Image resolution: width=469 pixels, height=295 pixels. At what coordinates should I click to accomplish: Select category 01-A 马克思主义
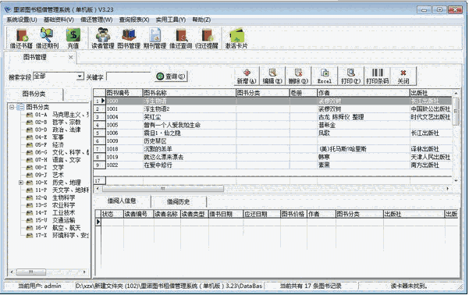58,115
